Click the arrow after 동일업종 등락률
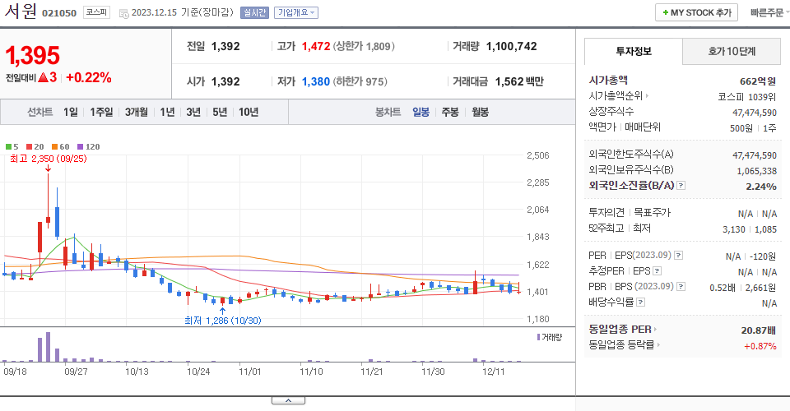This screenshot has width=790, height=411. [658, 345]
